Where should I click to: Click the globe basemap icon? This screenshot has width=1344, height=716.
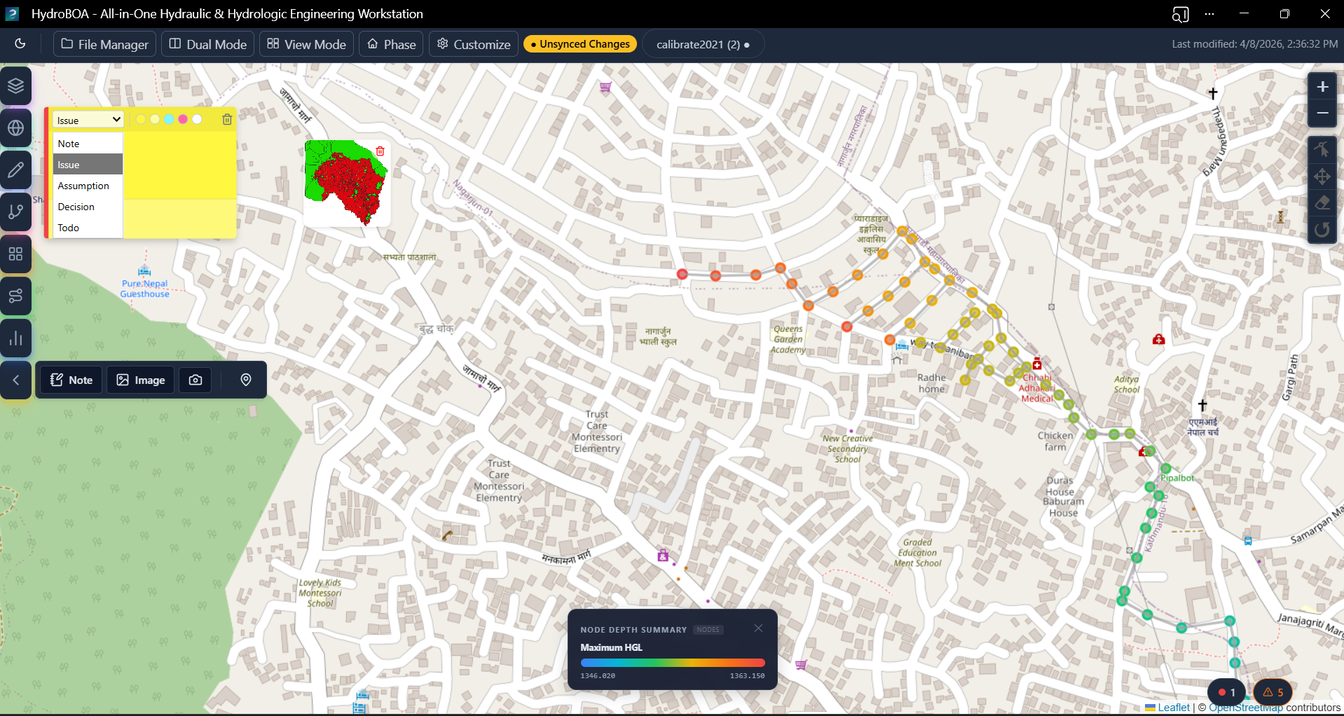pyautogui.click(x=15, y=128)
